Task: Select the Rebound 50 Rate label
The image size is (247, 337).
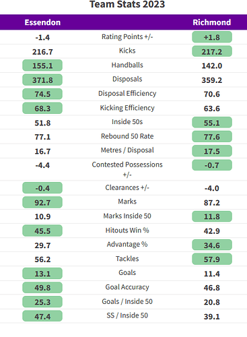Action: (x=127, y=136)
